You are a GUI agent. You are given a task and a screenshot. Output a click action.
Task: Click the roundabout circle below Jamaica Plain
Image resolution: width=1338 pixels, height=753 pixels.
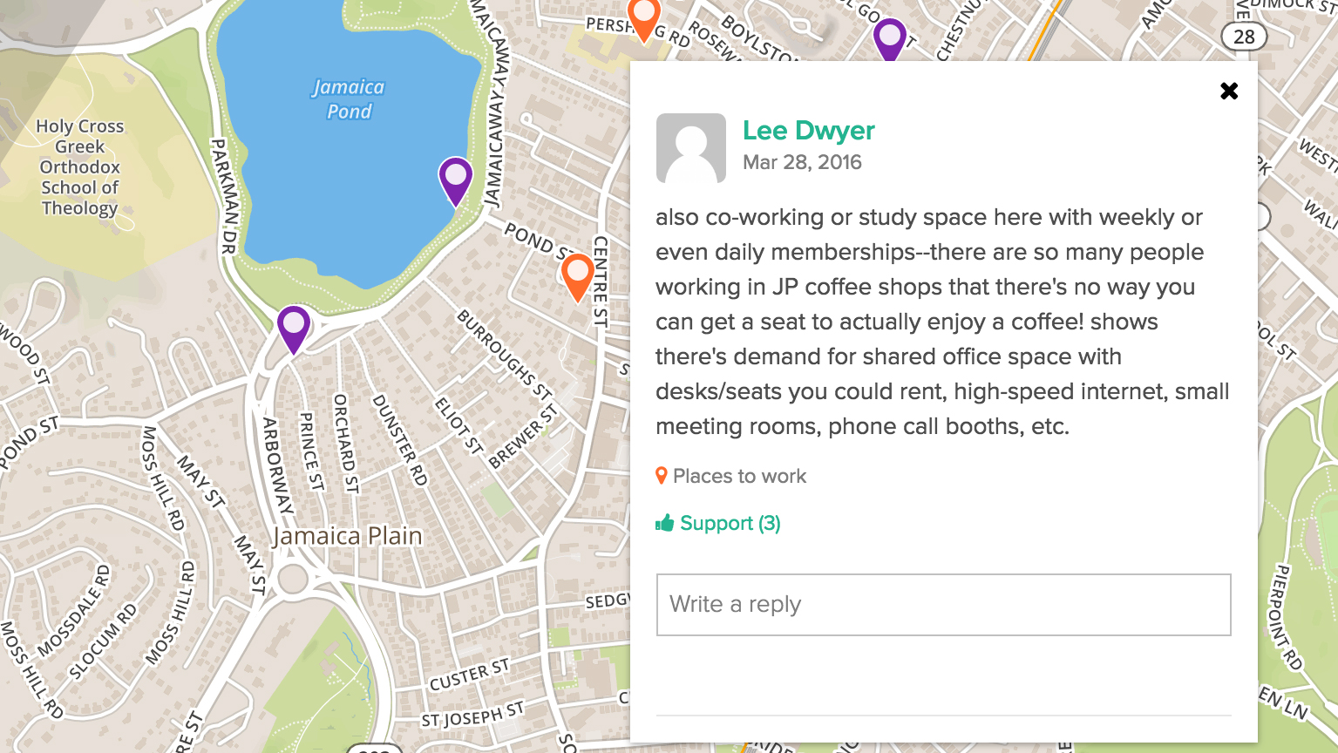pyautogui.click(x=293, y=579)
